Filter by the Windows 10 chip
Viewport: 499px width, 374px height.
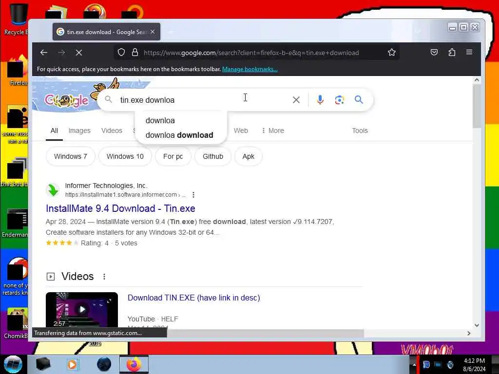point(125,156)
